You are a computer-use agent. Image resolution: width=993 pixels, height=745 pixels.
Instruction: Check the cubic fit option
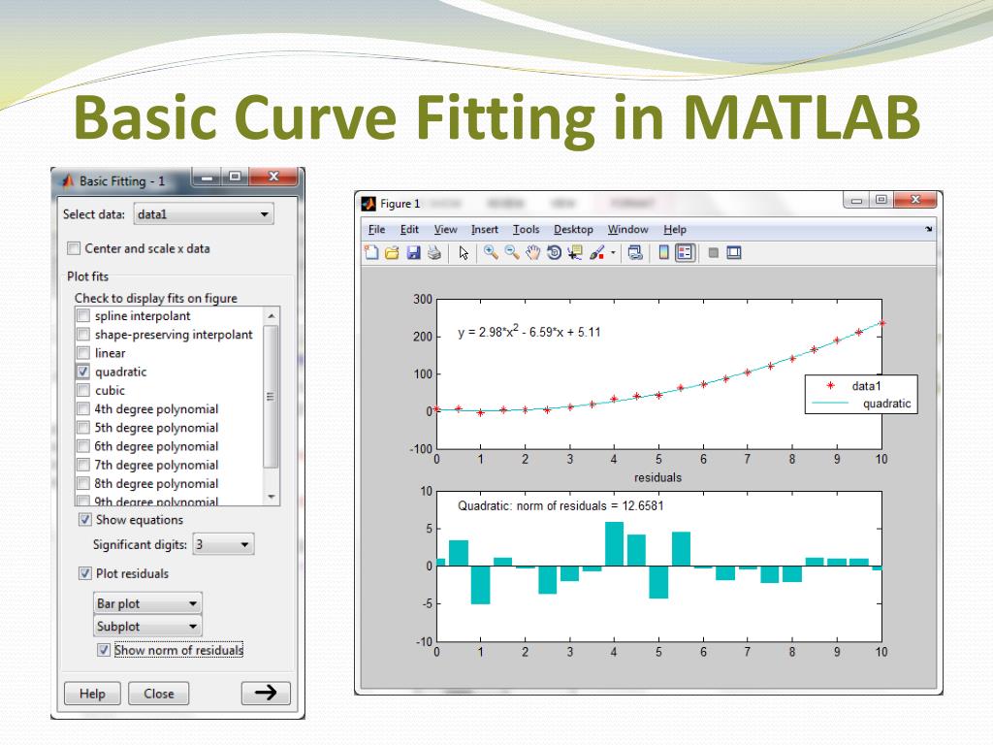83,390
